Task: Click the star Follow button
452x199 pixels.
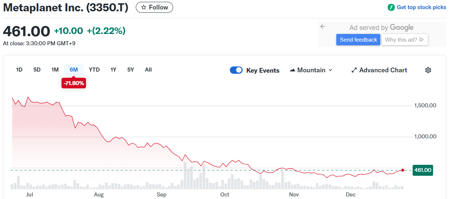Action: pyautogui.click(x=154, y=7)
